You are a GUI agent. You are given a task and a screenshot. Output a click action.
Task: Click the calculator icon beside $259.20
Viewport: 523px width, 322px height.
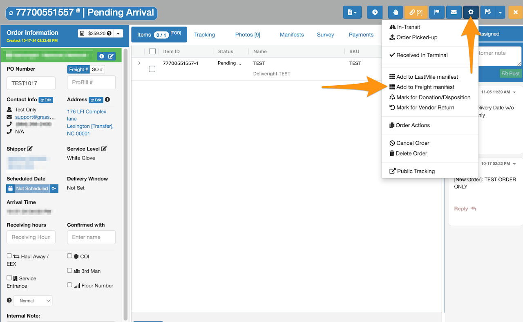82,33
